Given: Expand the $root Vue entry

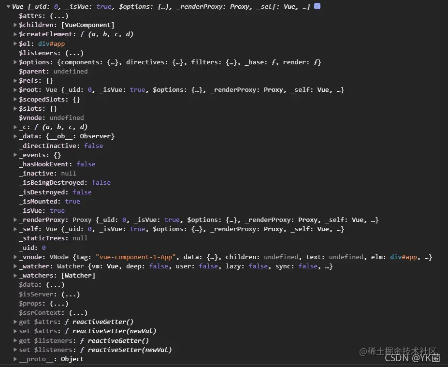Looking at the screenshot, I should [15, 90].
